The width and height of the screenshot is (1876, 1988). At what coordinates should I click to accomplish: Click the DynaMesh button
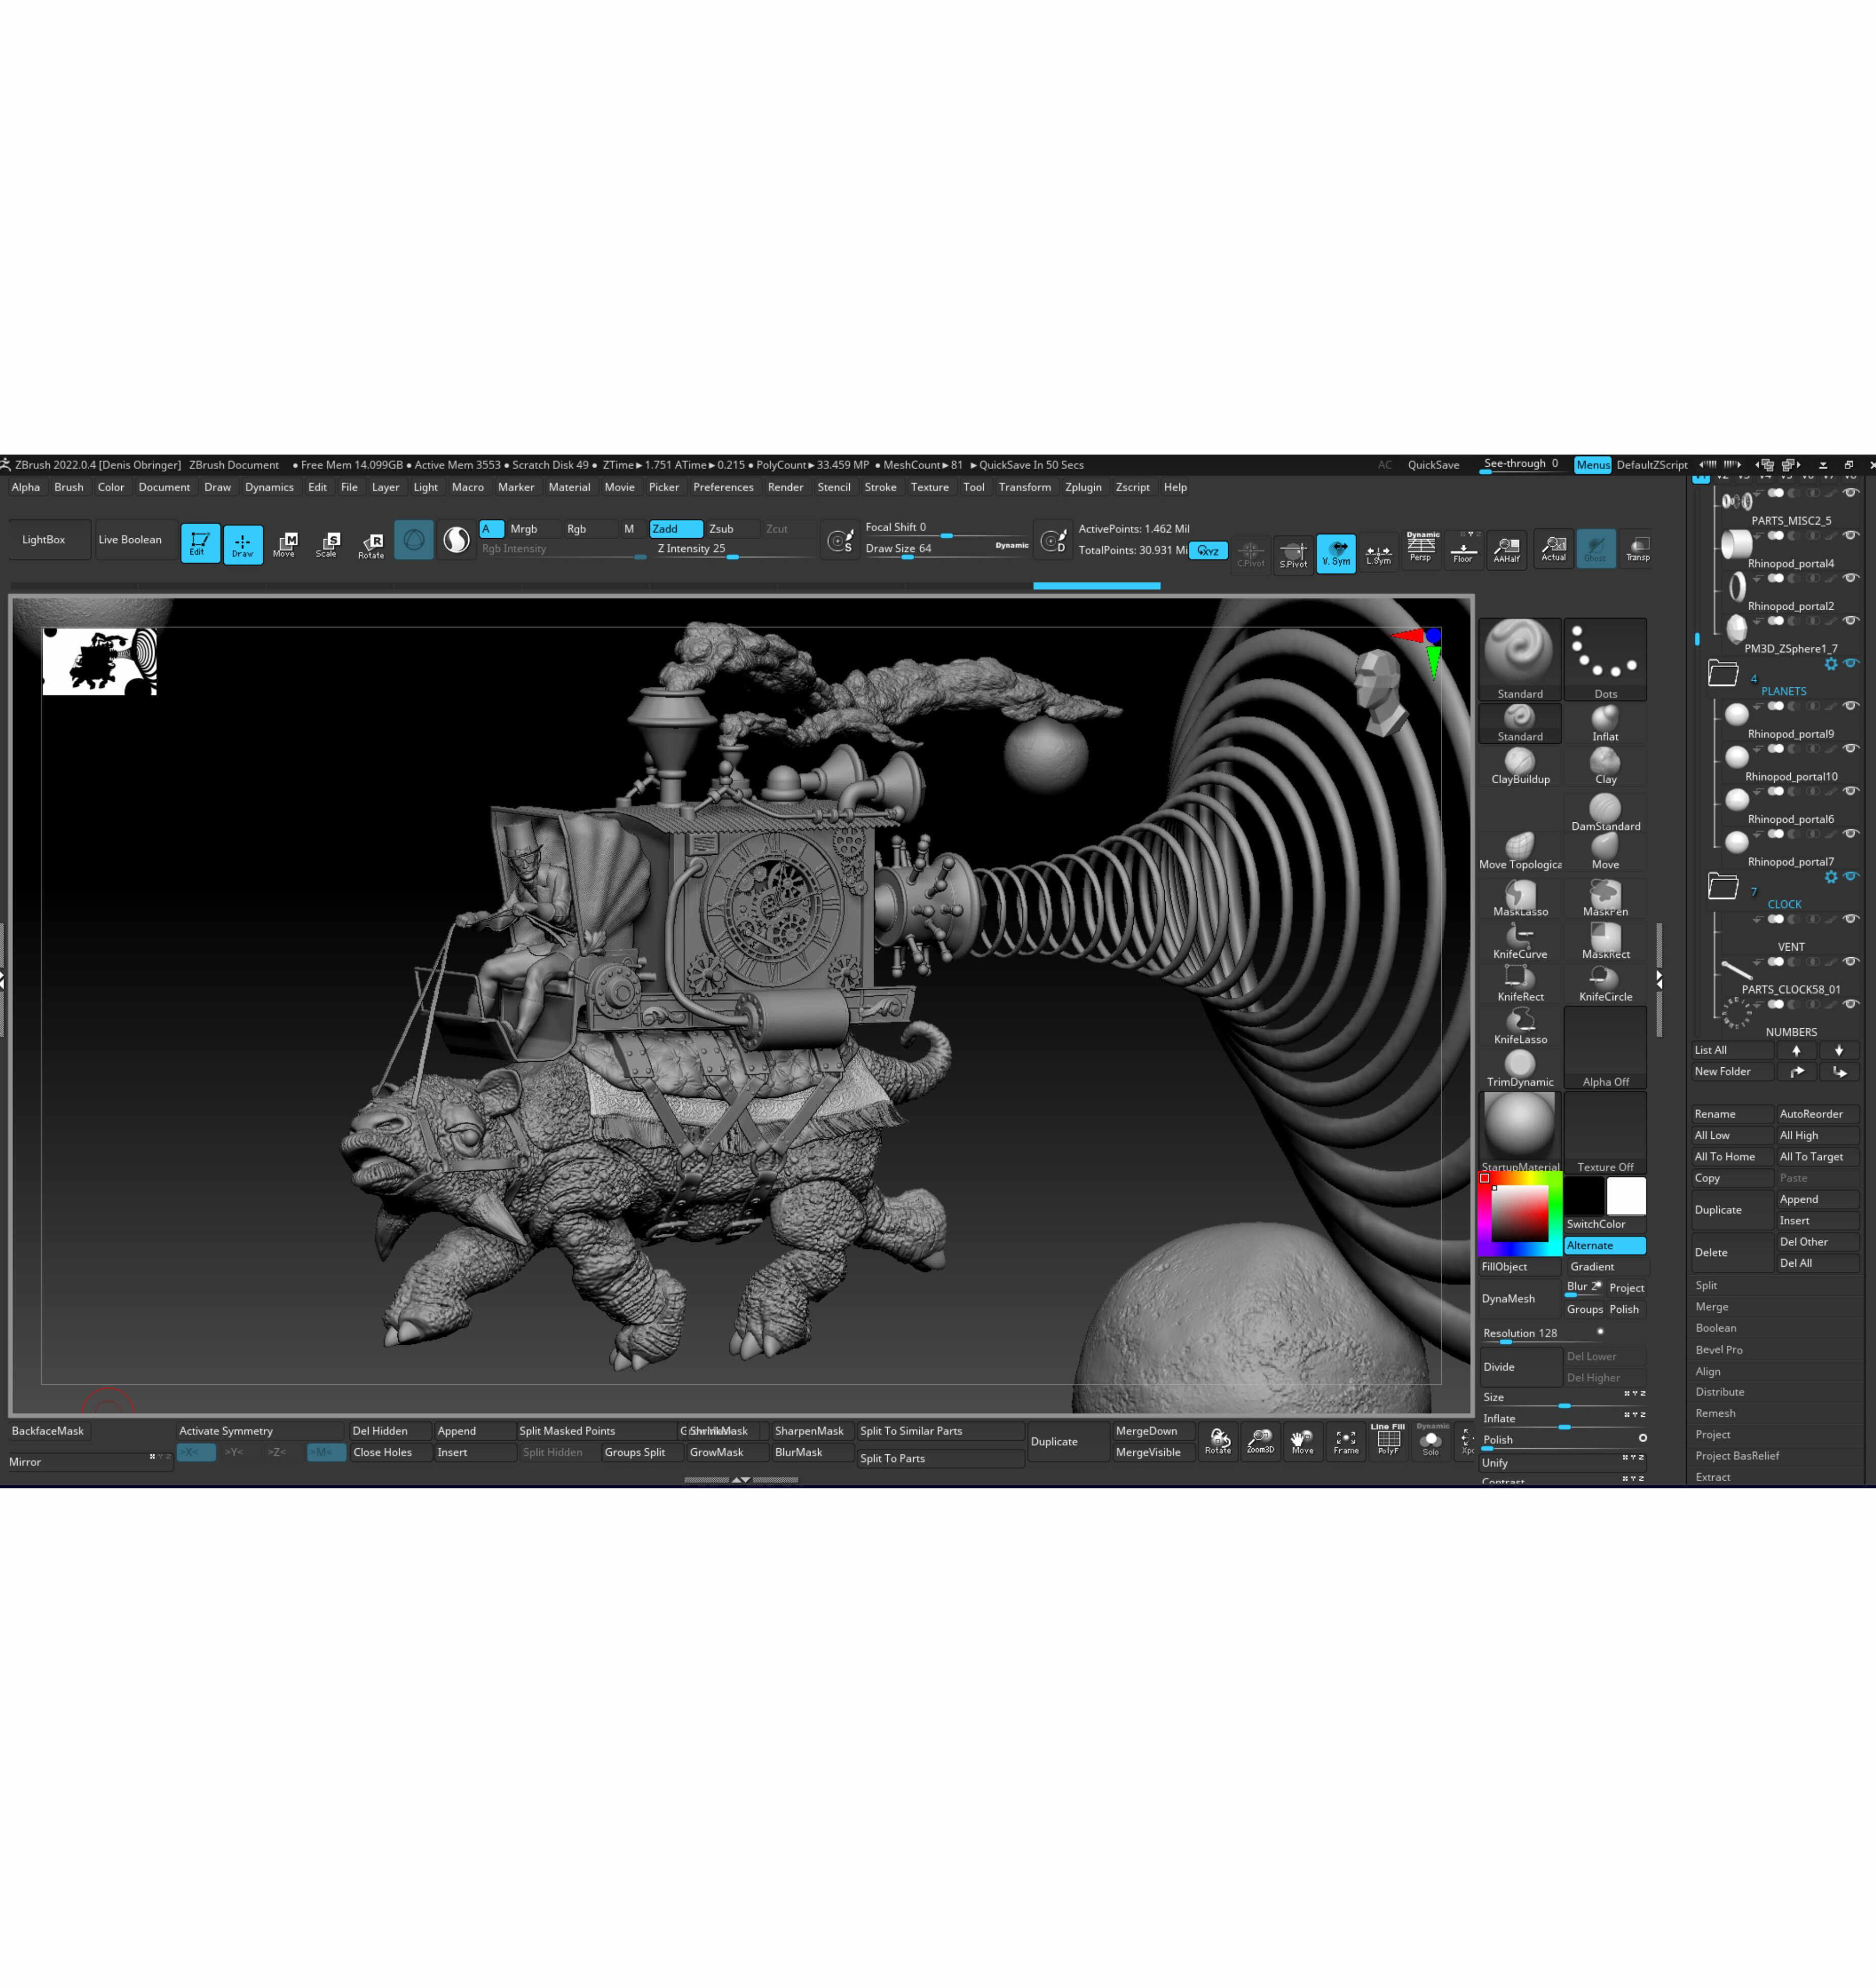tap(1520, 1298)
